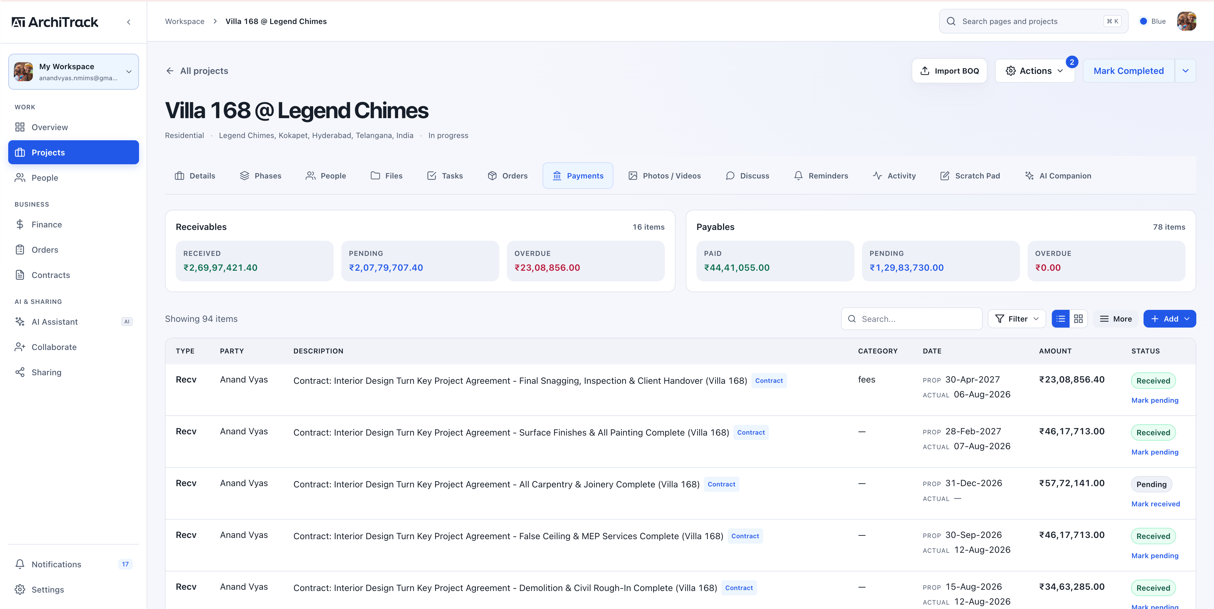Switch to the AI Companion tab
The height and width of the screenshot is (609, 1214).
click(1058, 176)
